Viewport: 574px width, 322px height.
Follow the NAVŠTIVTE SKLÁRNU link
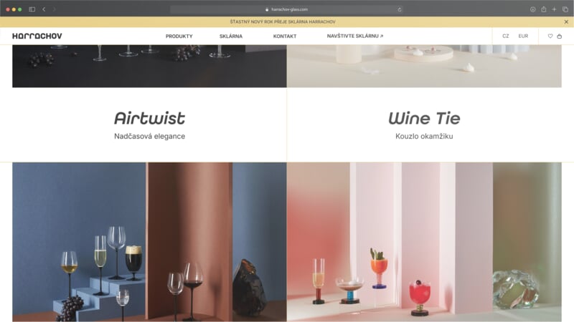coord(355,36)
